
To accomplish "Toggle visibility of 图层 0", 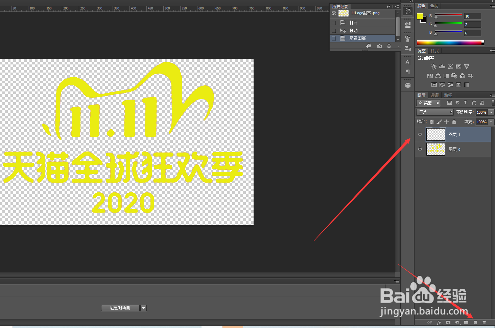I will point(420,149).
